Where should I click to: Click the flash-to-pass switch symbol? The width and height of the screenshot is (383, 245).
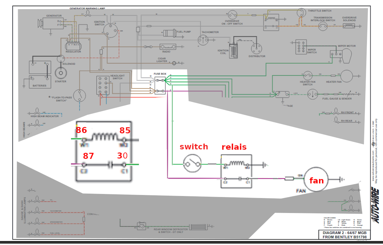[79, 96]
